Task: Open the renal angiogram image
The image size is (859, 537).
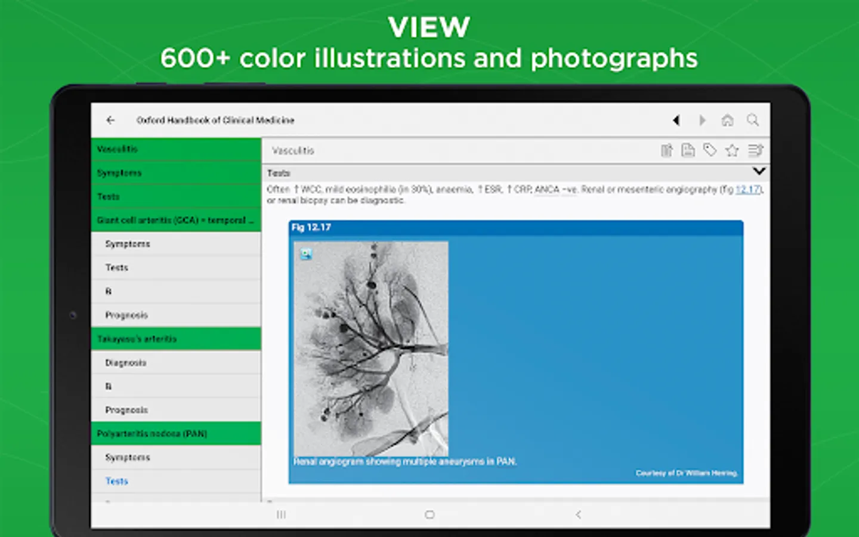Action: pos(370,348)
